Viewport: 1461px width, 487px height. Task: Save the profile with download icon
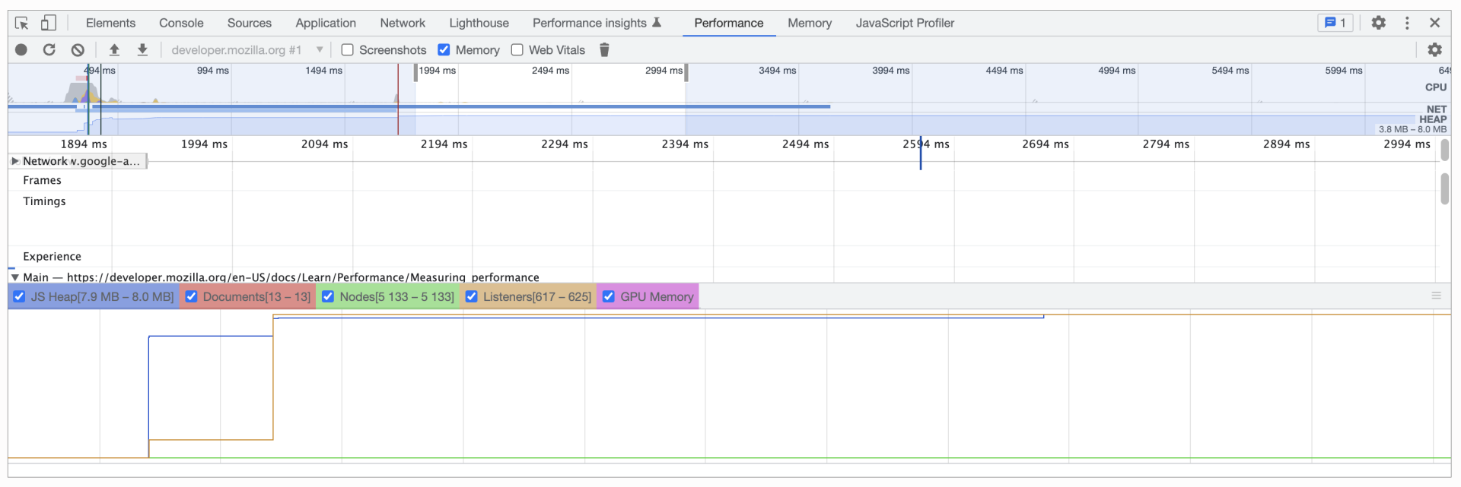pos(142,50)
